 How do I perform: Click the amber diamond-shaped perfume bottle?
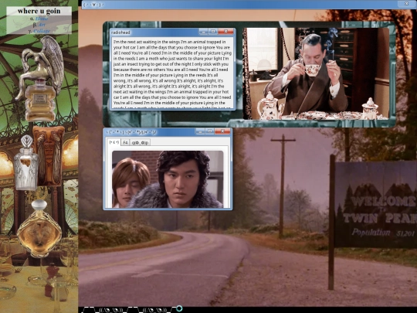point(39,229)
